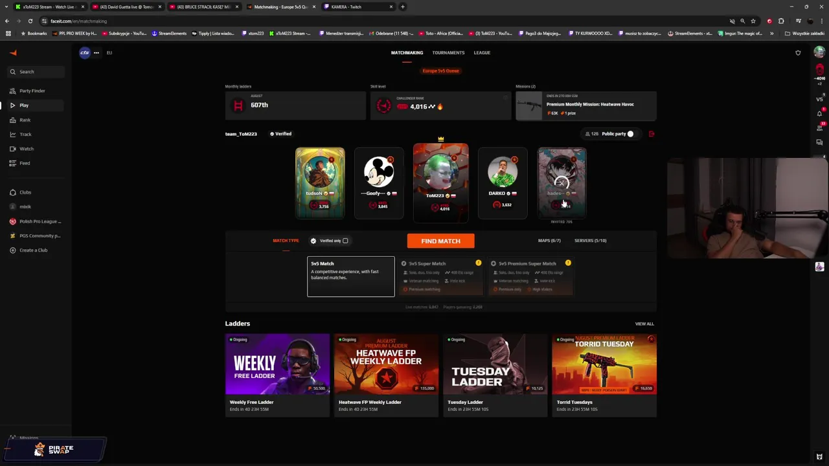Open the Chrome three-dots menu
This screenshot has width=829, height=466.
tap(821, 21)
